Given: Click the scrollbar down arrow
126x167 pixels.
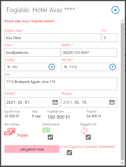Looking at the screenshot, I should (122, 163).
